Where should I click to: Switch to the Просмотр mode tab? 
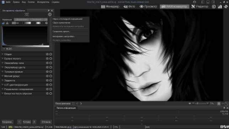coord(148,6)
